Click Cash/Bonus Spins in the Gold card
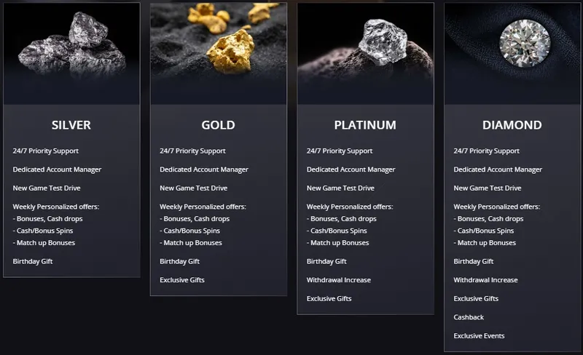The image size is (583, 355). pyautogui.click(x=191, y=231)
